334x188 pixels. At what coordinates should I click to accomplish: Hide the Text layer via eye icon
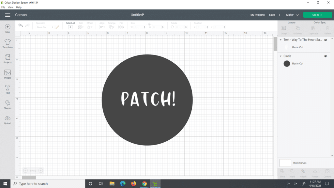click(x=326, y=40)
